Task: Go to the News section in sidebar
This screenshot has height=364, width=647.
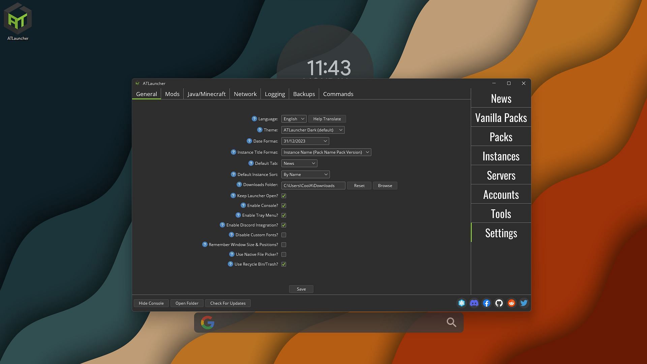Action: pyautogui.click(x=501, y=98)
